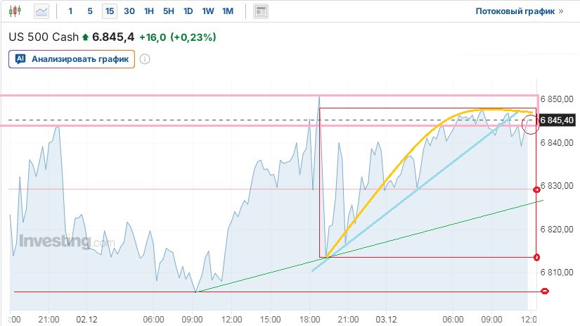Select the 5 minute timeframe
The image size is (580, 326).
[90, 11]
